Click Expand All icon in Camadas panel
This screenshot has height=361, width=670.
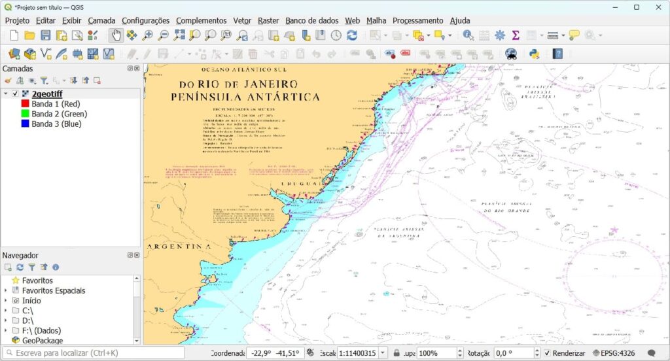point(73,80)
